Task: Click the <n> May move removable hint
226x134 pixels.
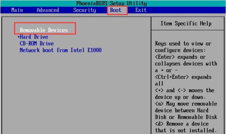Action: tap(186, 104)
